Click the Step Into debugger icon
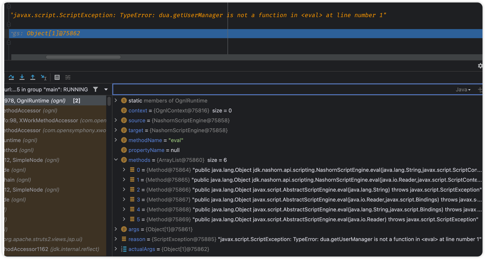The height and width of the screenshot is (259, 485). tap(22, 77)
